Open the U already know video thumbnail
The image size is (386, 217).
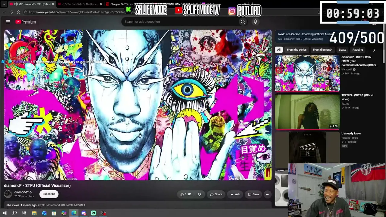(307, 147)
